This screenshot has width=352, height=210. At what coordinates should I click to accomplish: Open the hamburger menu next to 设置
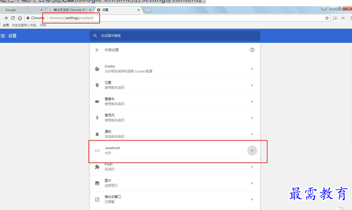coord(3,36)
